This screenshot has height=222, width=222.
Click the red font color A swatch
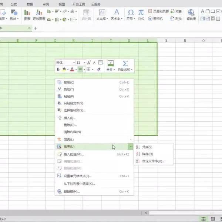pyautogui.click(x=72, y=69)
